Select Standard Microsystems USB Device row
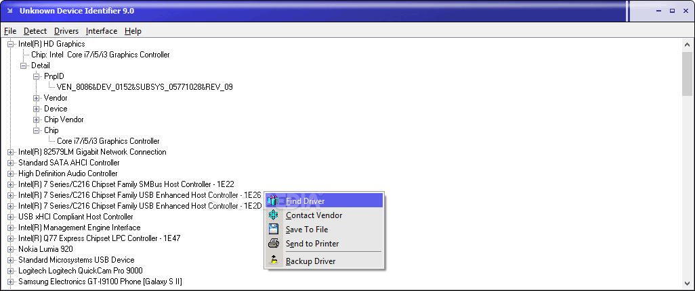 (x=77, y=260)
